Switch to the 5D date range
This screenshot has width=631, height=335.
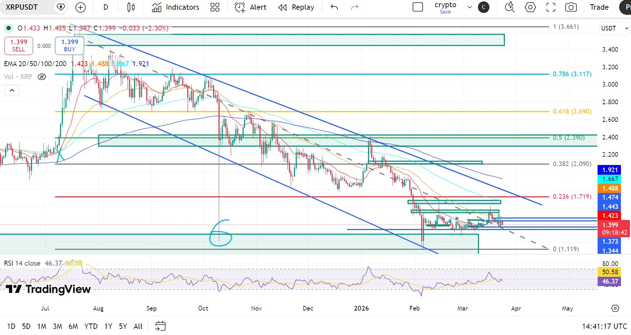pos(26,326)
